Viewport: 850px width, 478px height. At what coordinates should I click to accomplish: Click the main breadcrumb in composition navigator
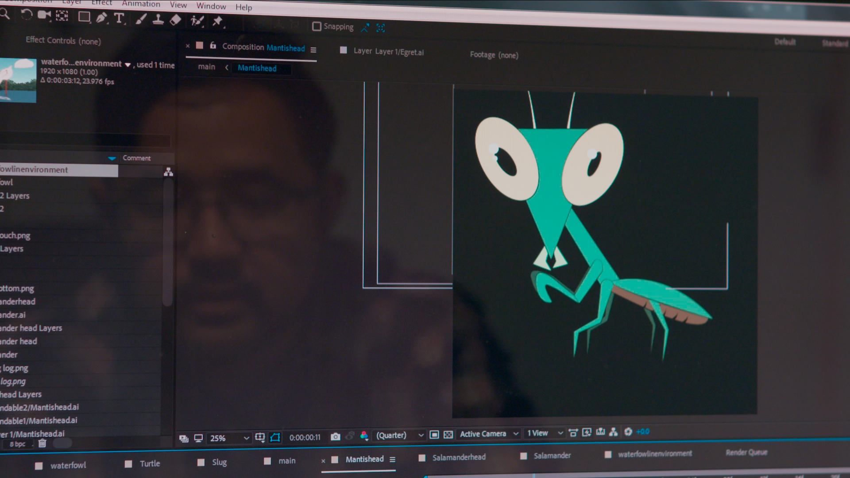206,67
